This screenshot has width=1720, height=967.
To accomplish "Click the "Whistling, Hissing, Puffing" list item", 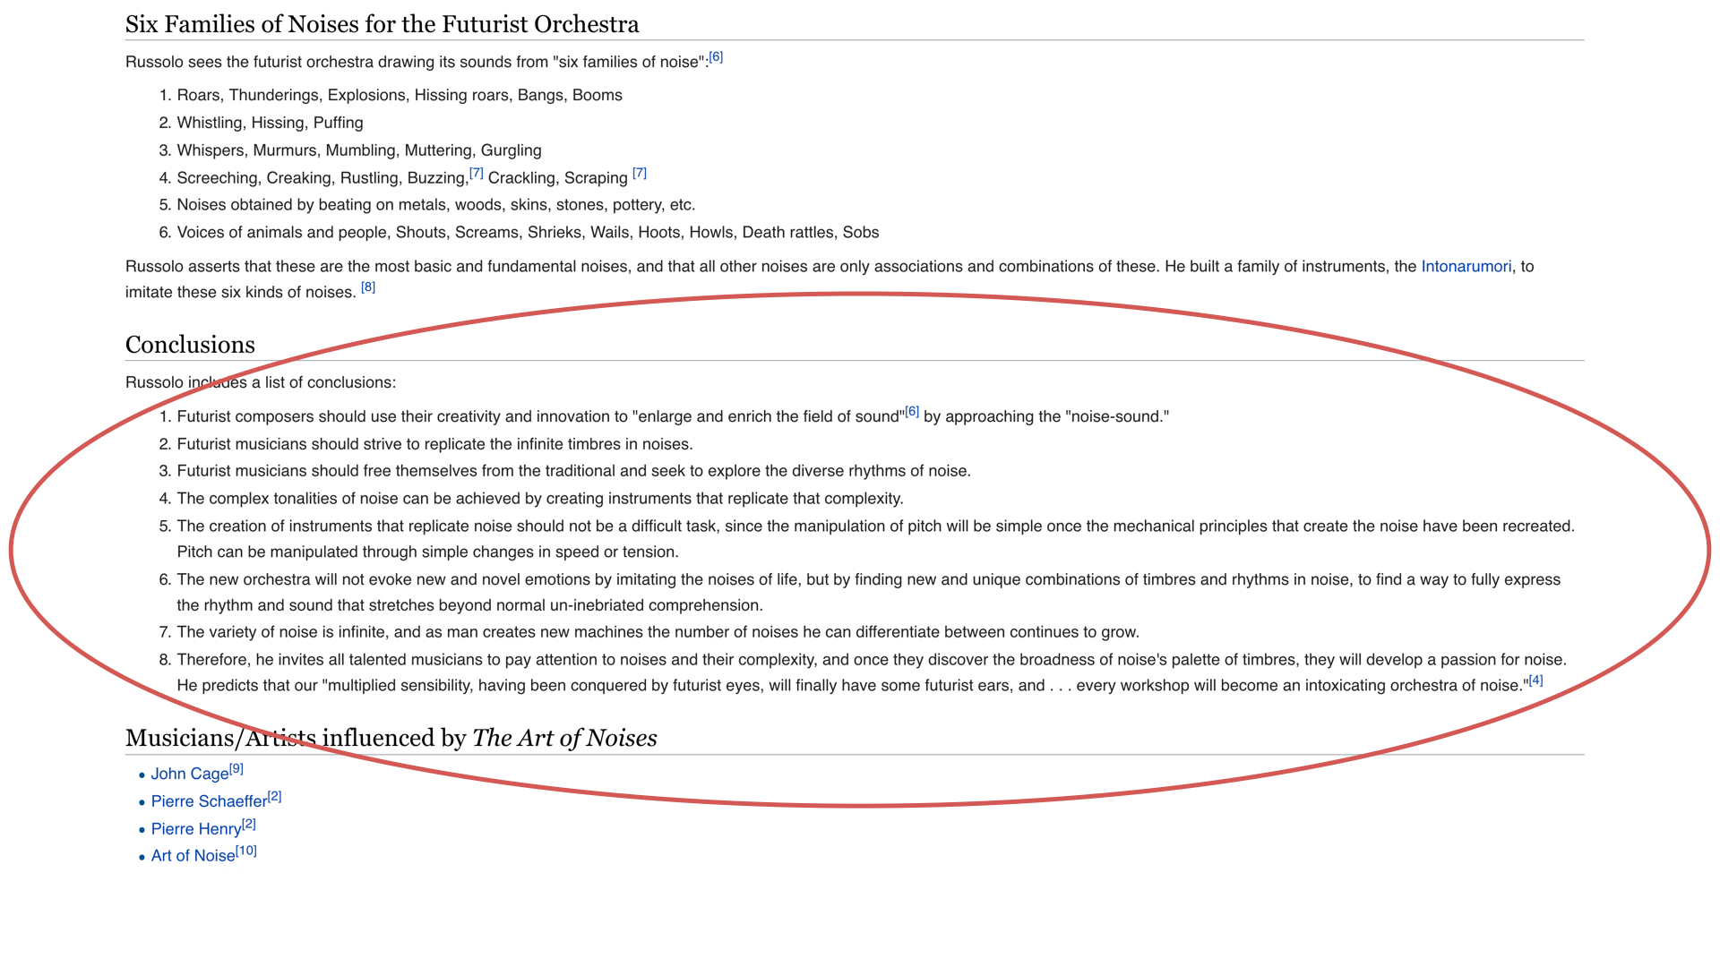I will (x=270, y=123).
